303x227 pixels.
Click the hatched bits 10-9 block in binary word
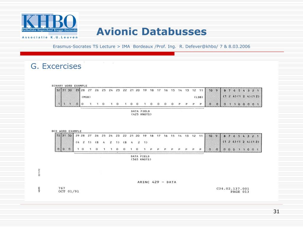click(x=213, y=97)
